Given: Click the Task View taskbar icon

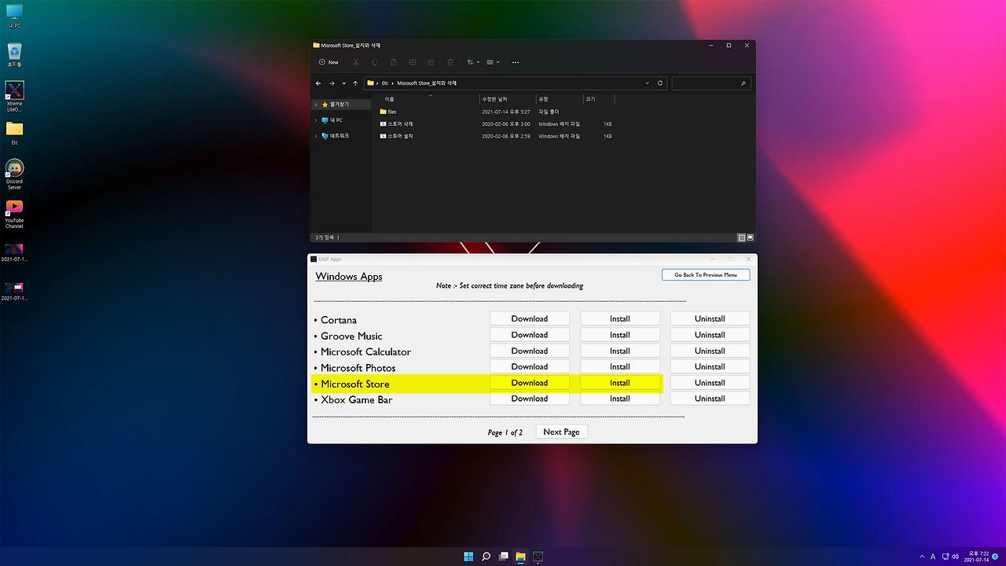Looking at the screenshot, I should (503, 557).
